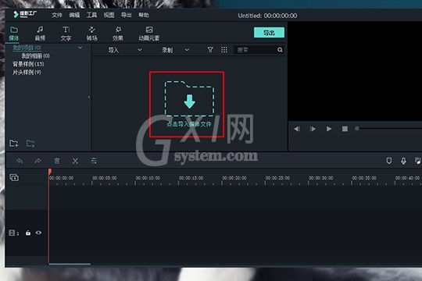422x281 pixels.
Task: Click the stop button in preview
Action: tap(345, 129)
